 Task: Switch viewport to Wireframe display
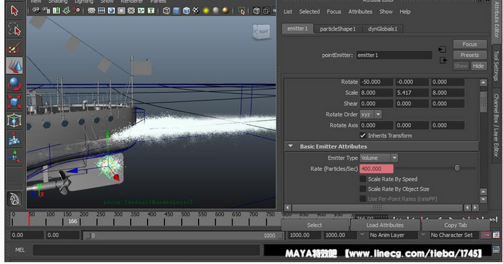point(166,11)
